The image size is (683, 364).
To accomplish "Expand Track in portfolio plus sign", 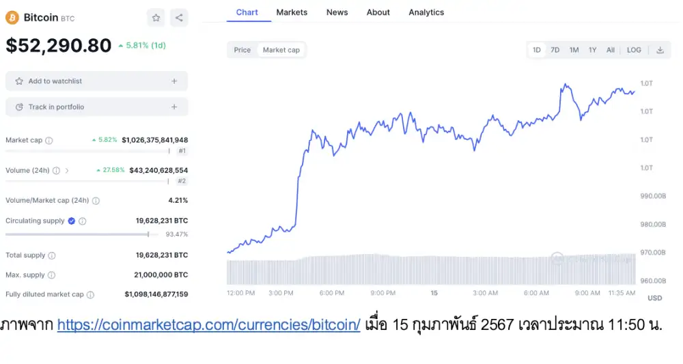I will tap(174, 107).
